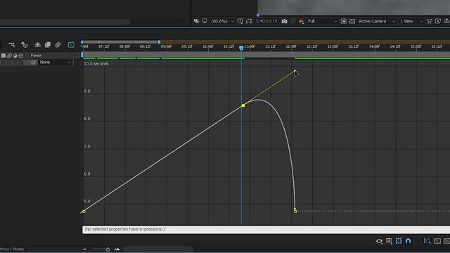Open the resolution dropdown set to Full
This screenshot has width=450, height=253.
pyautogui.click(x=322, y=21)
